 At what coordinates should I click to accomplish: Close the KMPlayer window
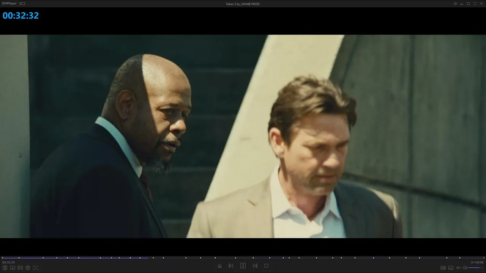481,3
